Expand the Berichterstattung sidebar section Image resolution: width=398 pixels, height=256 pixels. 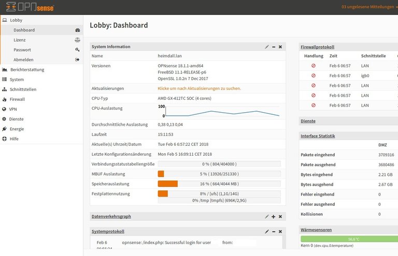click(x=27, y=69)
